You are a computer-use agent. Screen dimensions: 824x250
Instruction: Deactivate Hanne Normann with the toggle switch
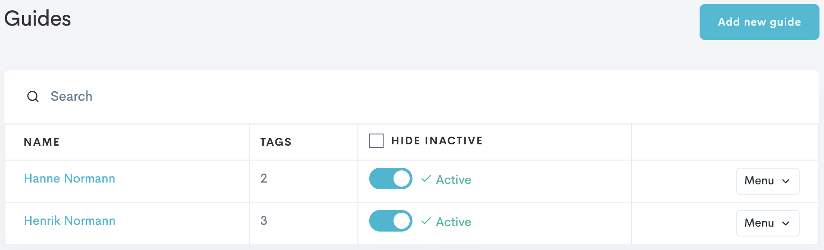pos(390,179)
